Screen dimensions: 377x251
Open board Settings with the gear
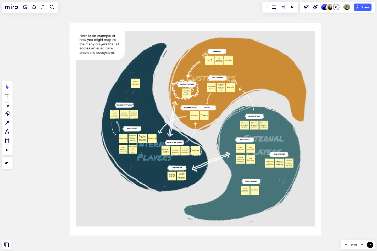25,7
